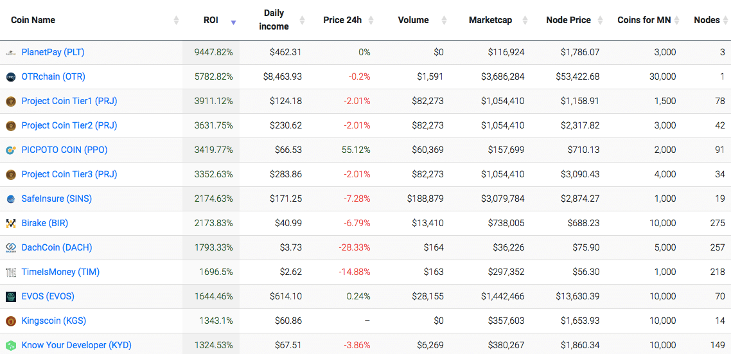Click the EVOS coin logo icon
The image size is (731, 354).
[x=10, y=297]
